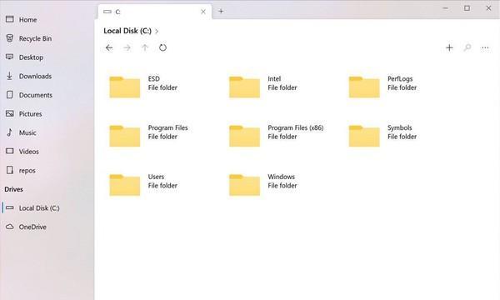Click the up directory arrow
This screenshot has width=500, height=300.
145,47
